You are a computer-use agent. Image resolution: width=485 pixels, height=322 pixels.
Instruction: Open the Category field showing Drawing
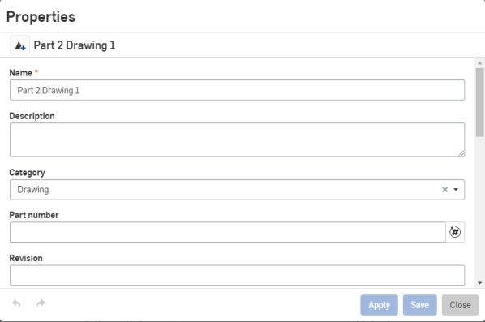237,190
